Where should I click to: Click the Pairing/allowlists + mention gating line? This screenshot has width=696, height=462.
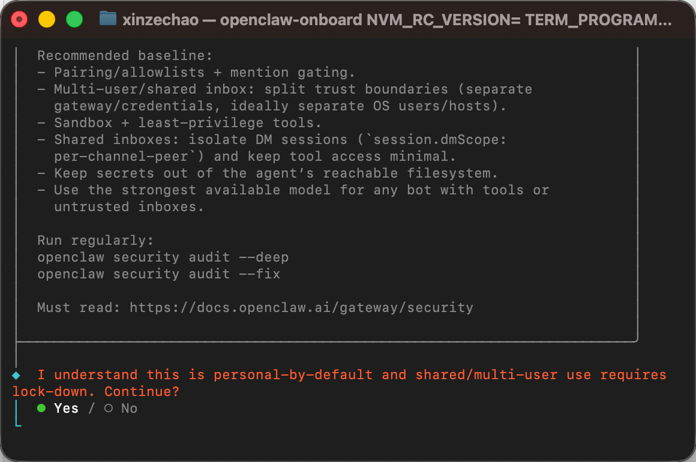click(196, 73)
